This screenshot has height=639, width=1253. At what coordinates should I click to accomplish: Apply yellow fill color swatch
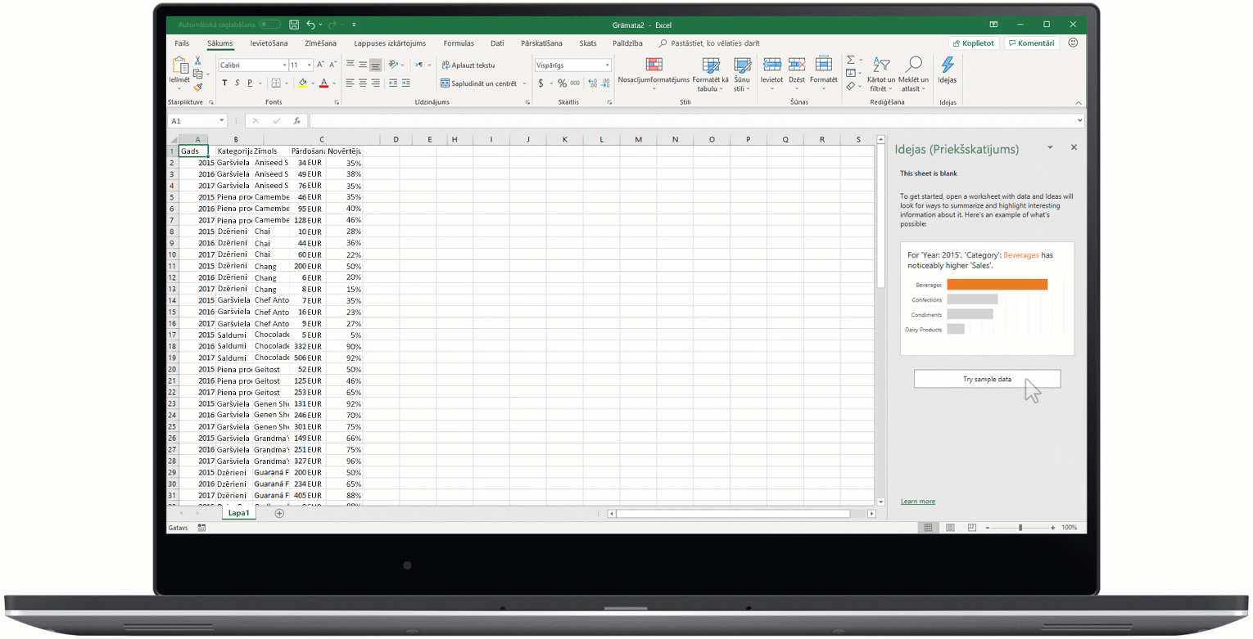click(302, 83)
